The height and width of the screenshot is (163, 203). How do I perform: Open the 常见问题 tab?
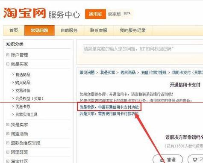[39, 30]
